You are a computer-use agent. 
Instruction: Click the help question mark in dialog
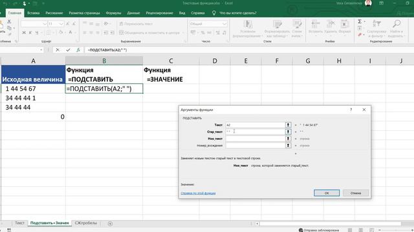tap(351, 110)
